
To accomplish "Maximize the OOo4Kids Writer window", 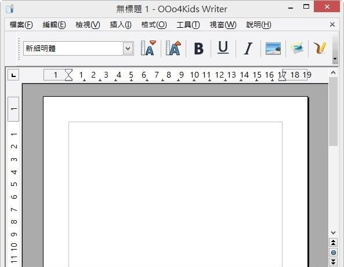I will click(306, 6).
